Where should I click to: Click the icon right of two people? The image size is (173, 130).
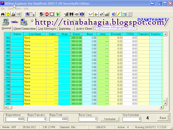(x=77, y=14)
